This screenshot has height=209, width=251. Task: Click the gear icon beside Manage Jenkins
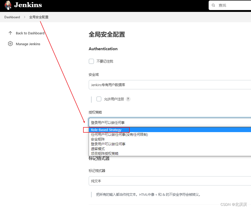click(10, 44)
